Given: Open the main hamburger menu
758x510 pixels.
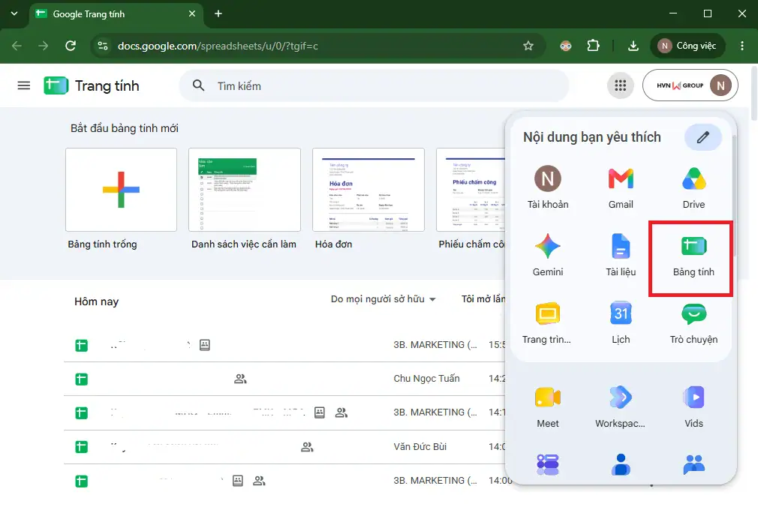Looking at the screenshot, I should (x=24, y=86).
